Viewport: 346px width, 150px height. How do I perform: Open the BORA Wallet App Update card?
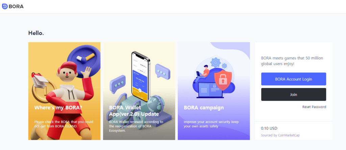[139, 91]
